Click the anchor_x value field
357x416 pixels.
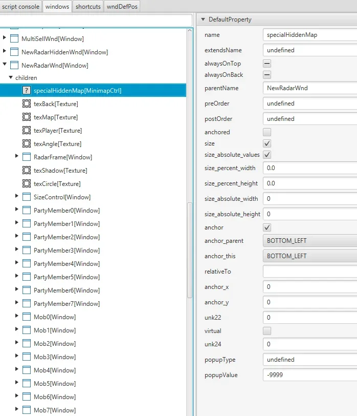point(310,287)
